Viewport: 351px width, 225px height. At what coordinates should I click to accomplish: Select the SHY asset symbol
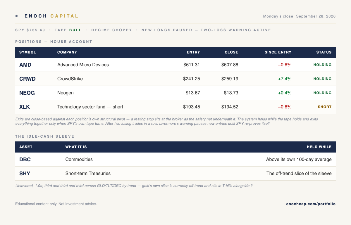tap(25, 174)
